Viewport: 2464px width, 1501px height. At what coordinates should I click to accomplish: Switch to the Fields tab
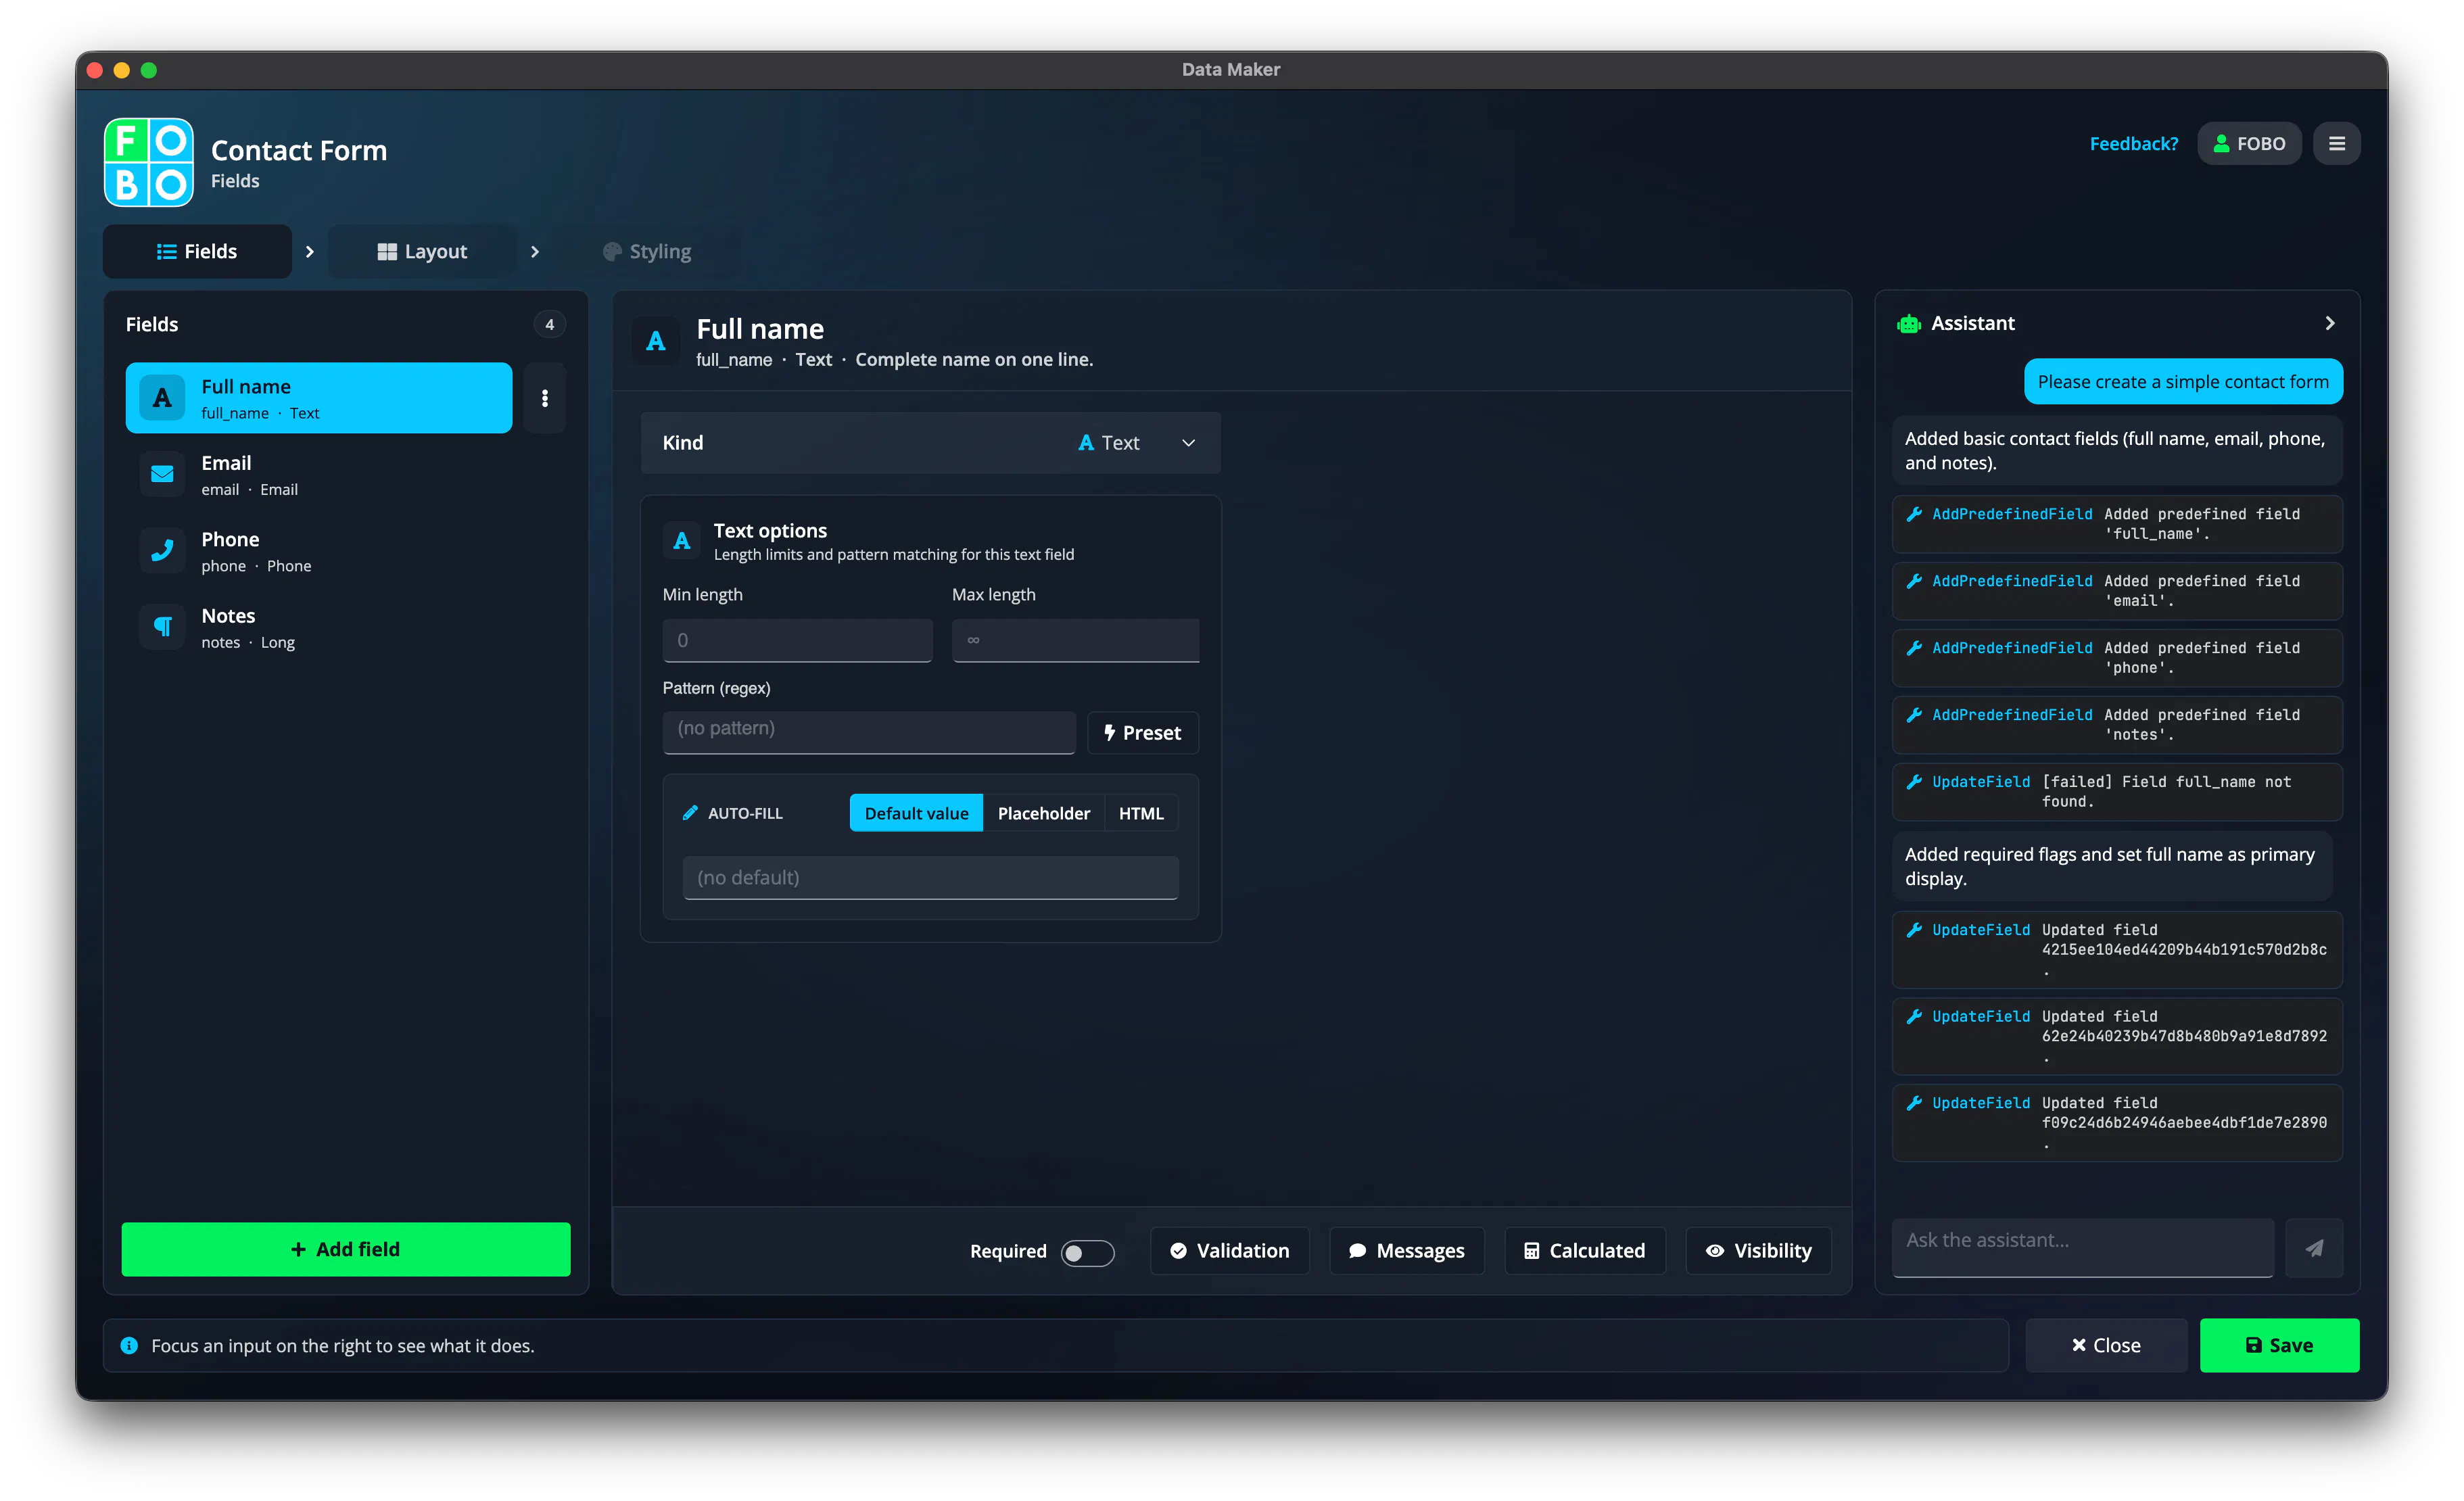point(197,252)
